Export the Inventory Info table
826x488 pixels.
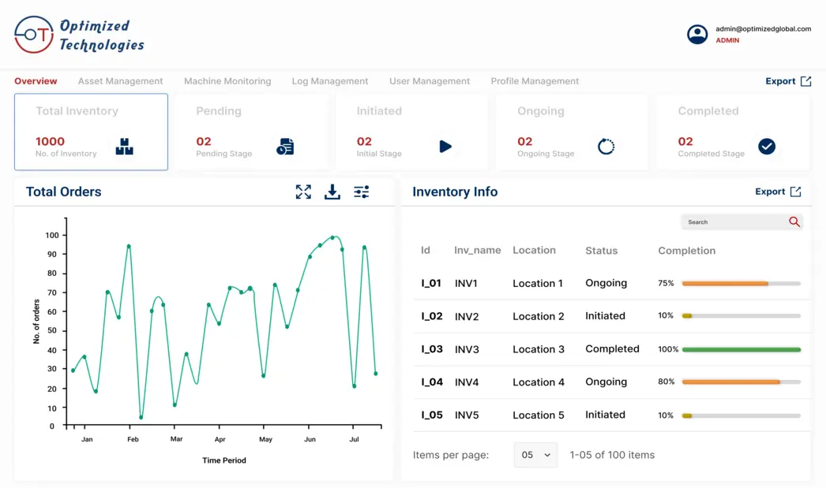[777, 192]
